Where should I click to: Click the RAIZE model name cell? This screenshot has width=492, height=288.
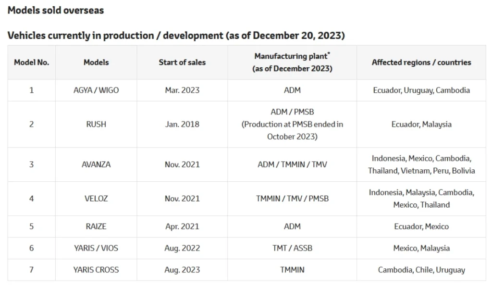[x=96, y=226]
